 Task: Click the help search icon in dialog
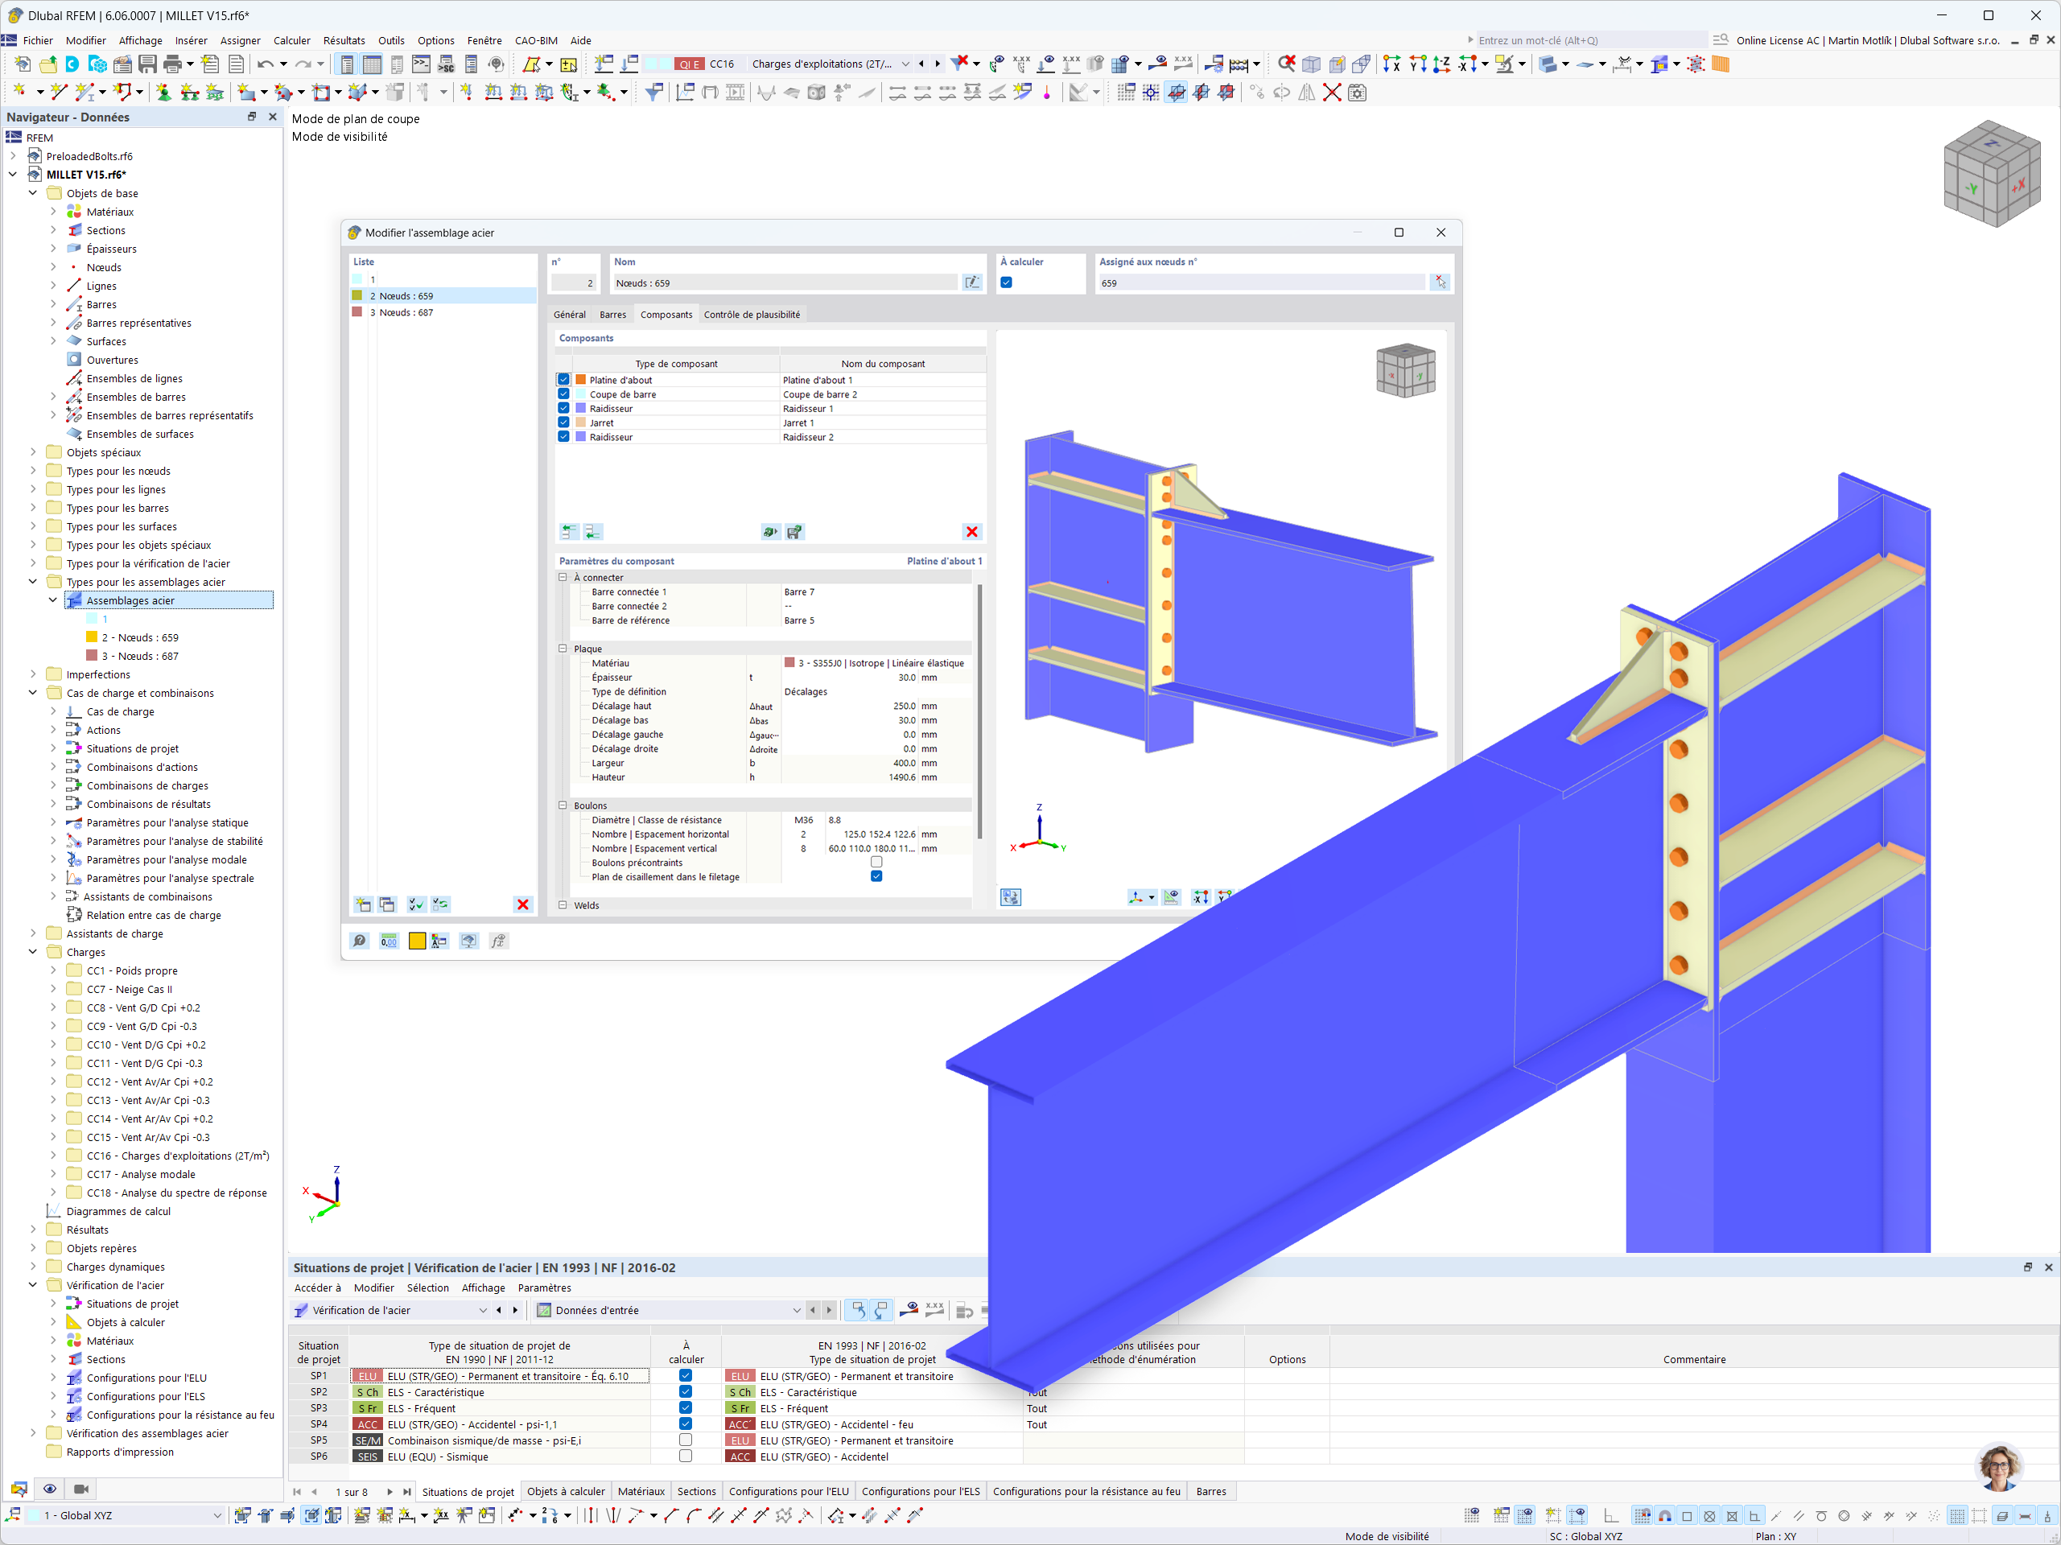(x=360, y=941)
